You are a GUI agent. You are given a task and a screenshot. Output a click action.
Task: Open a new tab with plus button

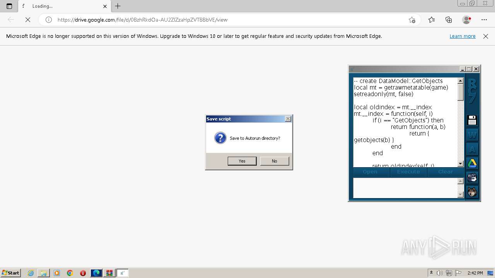[x=118, y=6]
